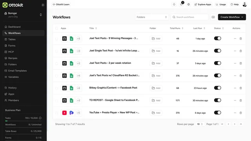Viewport: 251px width, 141px height.
Task: Open more actions for 2 per week rotation workflow
Action: (235, 63)
